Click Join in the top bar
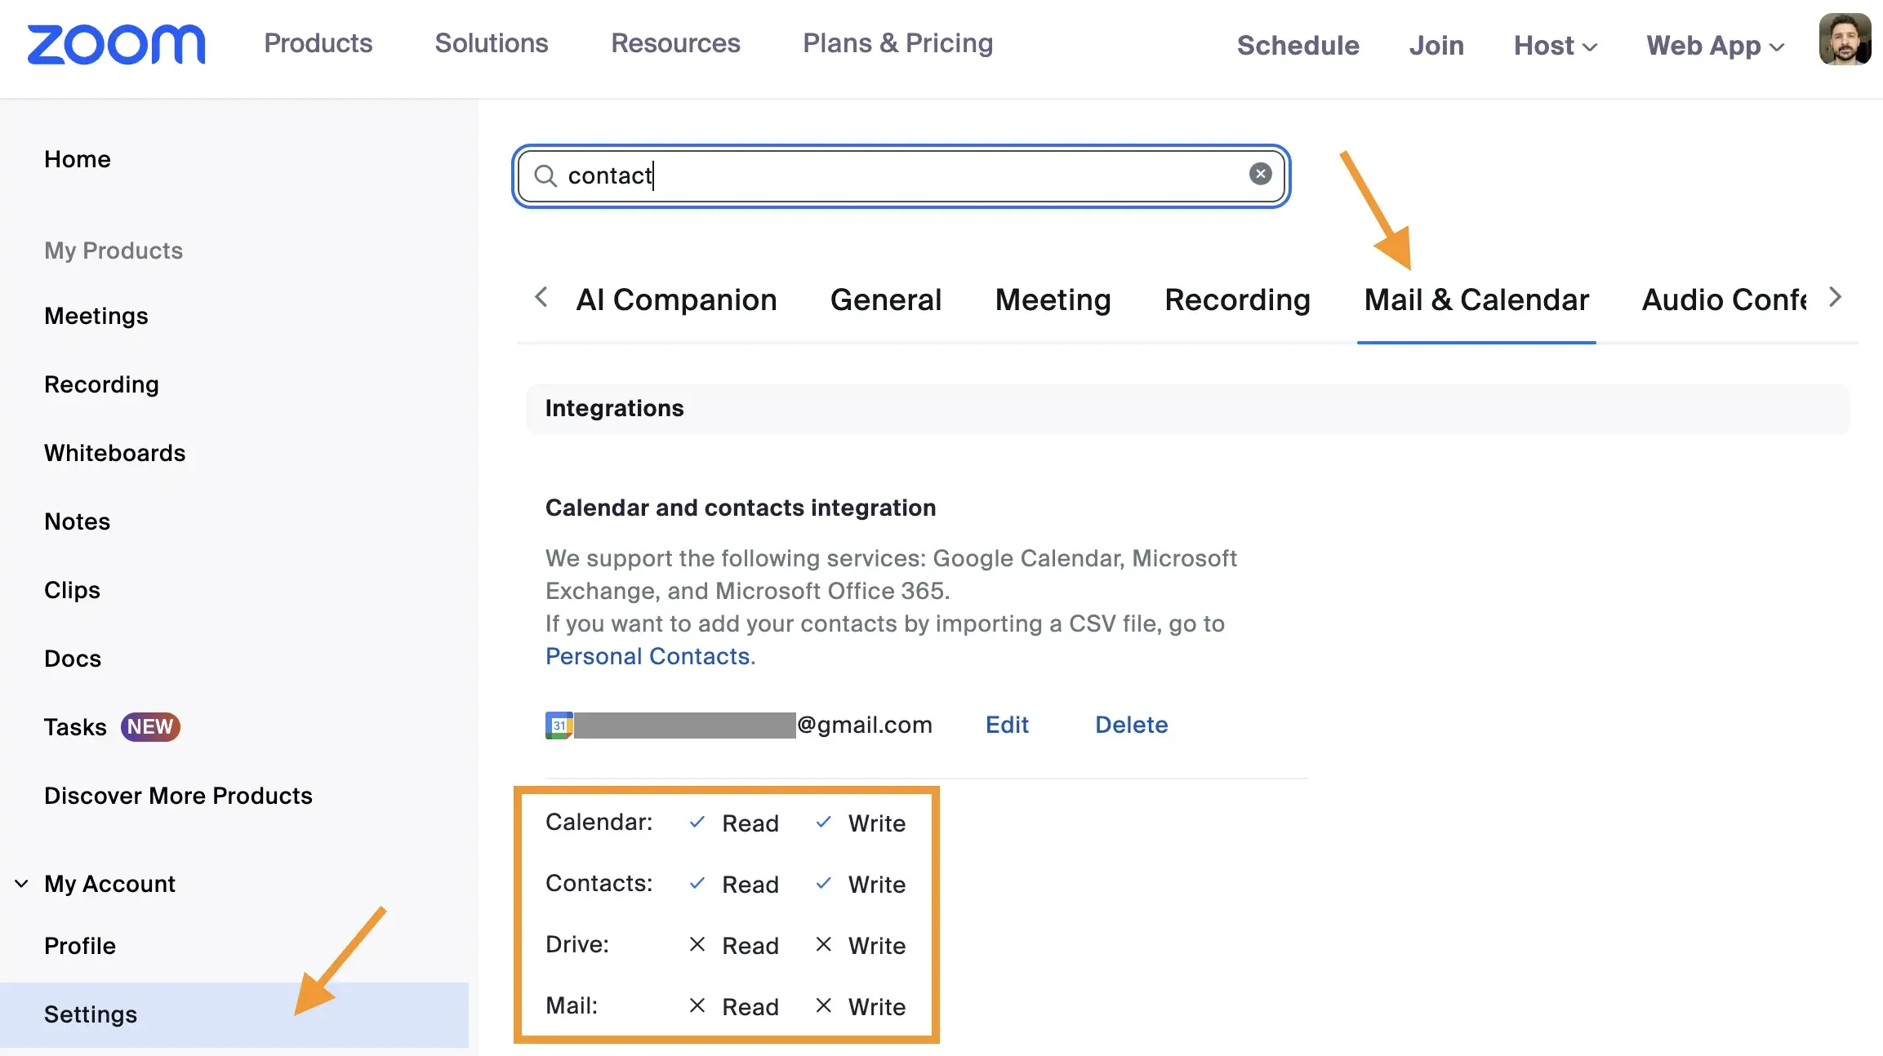The image size is (1883, 1056). [x=1436, y=46]
